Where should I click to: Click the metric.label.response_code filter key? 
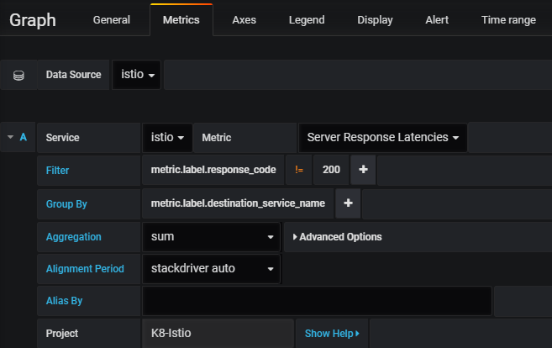coord(213,170)
